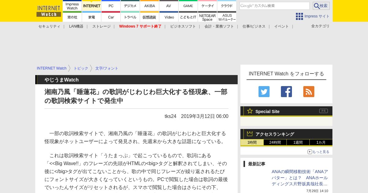Open the ストレージ category
The width and height of the screenshot is (368, 193).
click(x=102, y=26)
